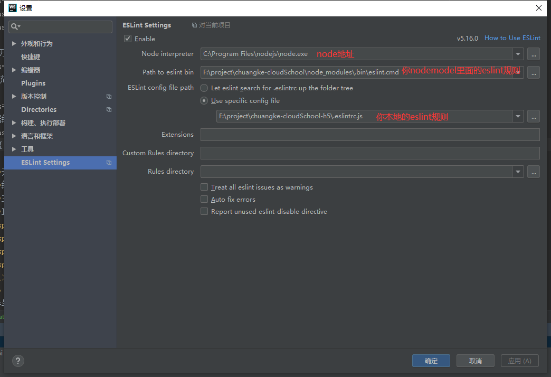Check Report unused eslint-disable directive

point(204,211)
